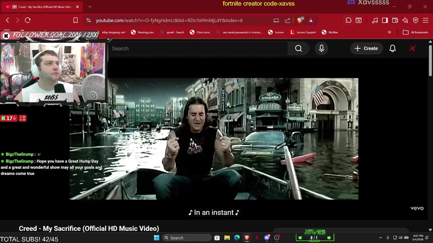
Task: Switch to Brave in the taskbar
Action: click(x=247, y=238)
